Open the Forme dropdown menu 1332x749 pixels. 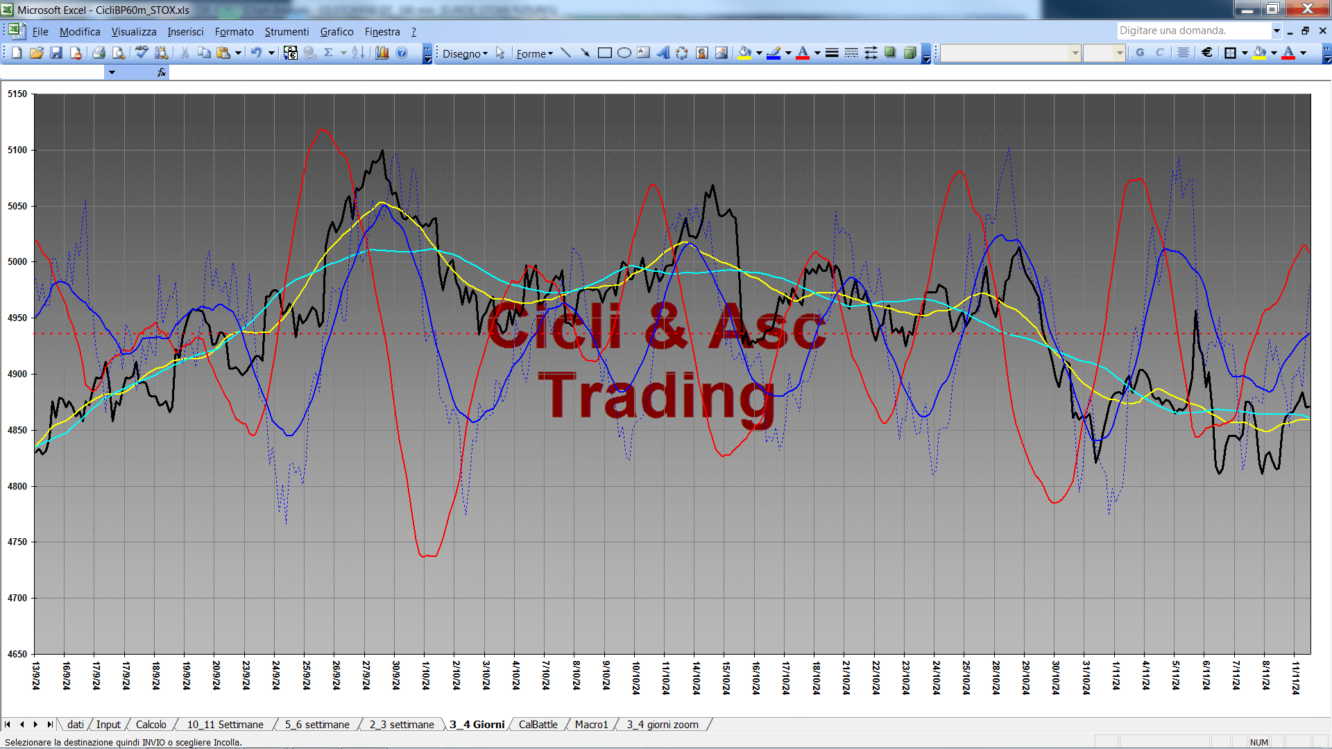(534, 53)
